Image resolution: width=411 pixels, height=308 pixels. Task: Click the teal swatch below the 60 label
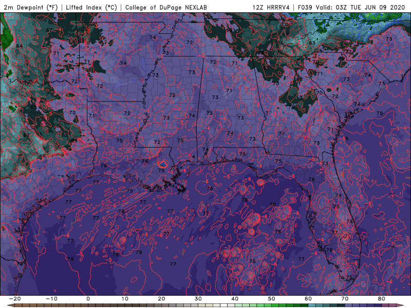coord(312,305)
